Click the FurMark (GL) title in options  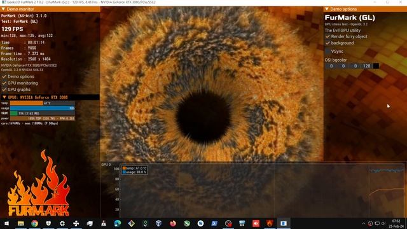pos(350,18)
